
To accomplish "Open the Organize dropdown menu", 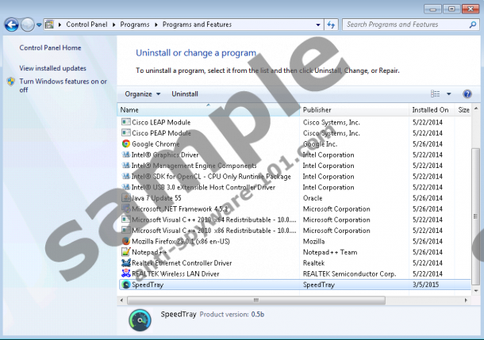I will tap(143, 94).
